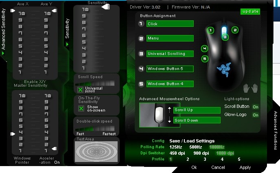Select the left-hand orientation hand icon

pos(246,88)
